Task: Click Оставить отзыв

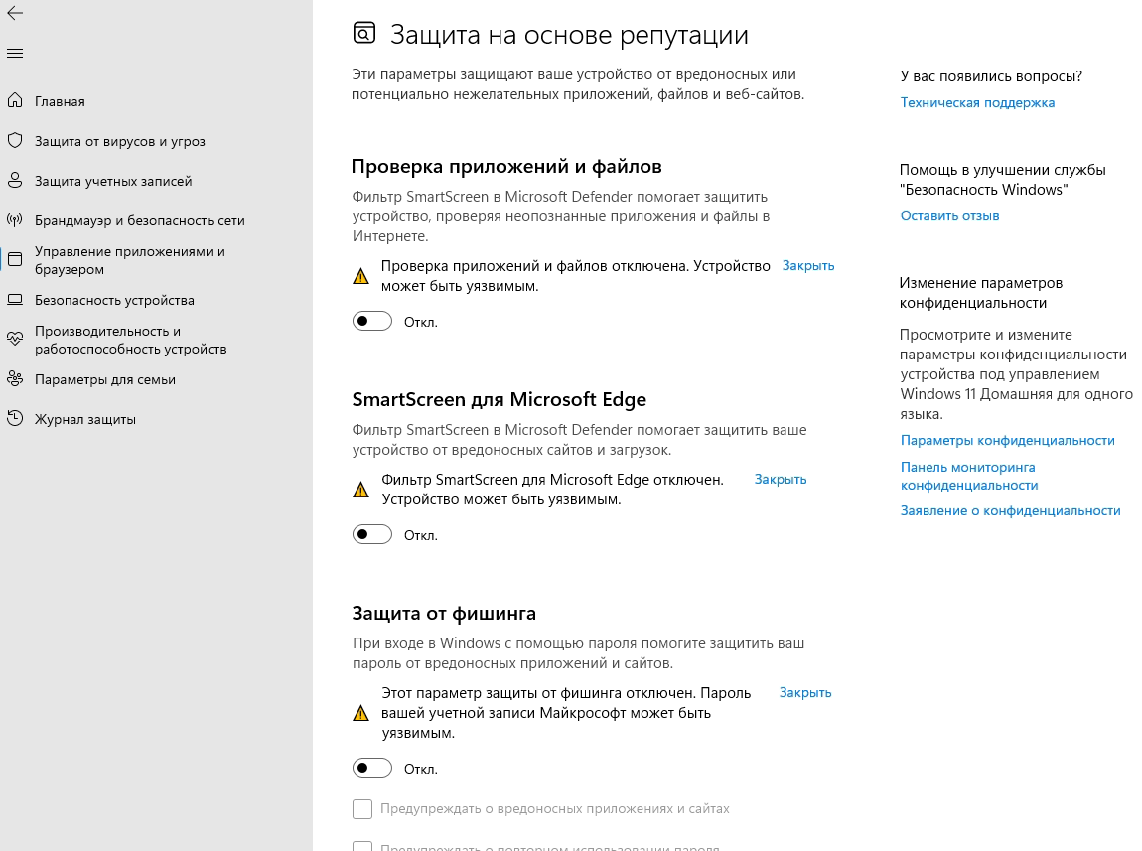Action: 948,215
